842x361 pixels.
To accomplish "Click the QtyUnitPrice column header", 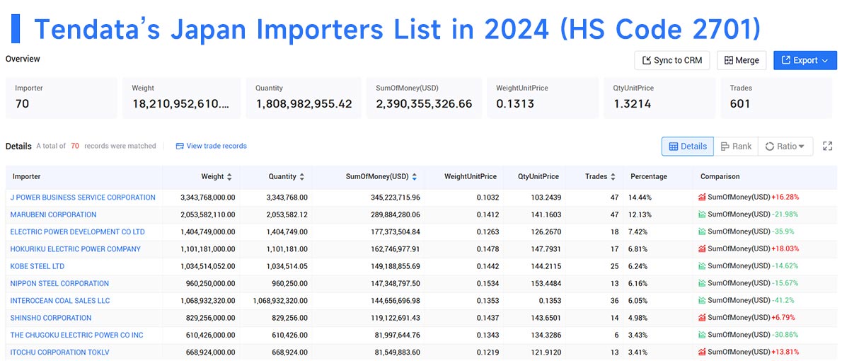I will click(538, 176).
